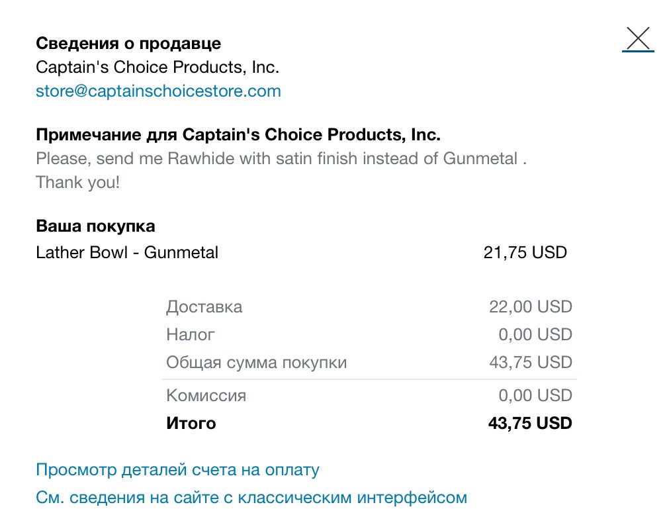
Task: Click the purchase subtotal 43,75 USD in gray
Action: [x=531, y=362]
